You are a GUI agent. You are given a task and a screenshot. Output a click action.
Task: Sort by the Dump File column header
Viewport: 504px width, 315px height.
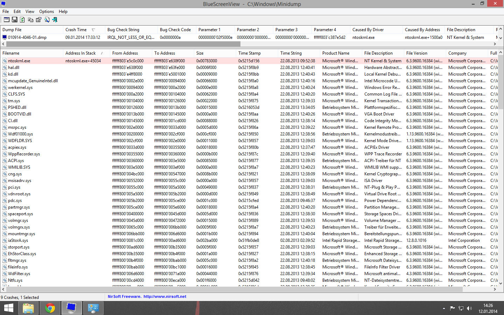coord(32,30)
